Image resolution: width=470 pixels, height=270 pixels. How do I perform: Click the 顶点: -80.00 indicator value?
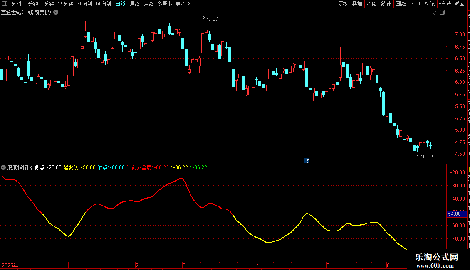point(111,167)
